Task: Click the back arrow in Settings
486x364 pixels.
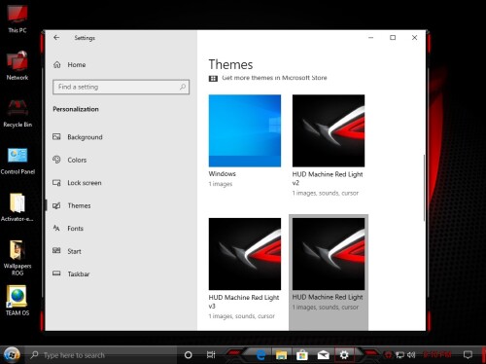Action: 56,38
